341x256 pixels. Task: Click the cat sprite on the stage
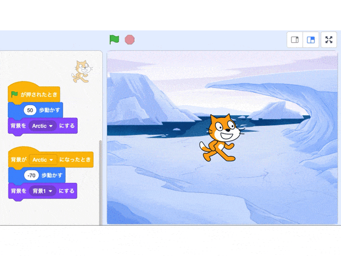pyautogui.click(x=222, y=138)
